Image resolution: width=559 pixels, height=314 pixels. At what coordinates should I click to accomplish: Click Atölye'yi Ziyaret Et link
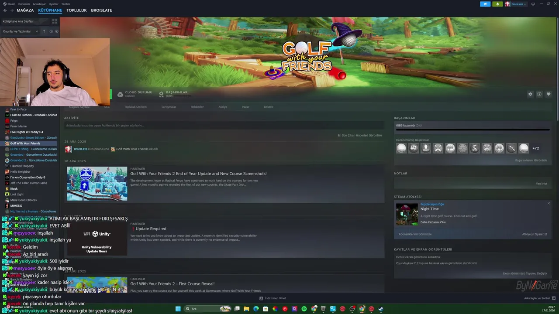(535, 234)
